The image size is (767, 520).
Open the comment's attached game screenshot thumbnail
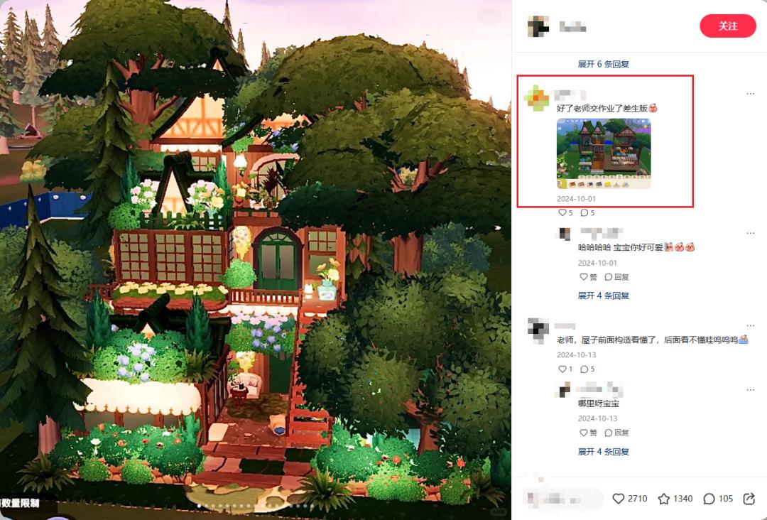604,153
